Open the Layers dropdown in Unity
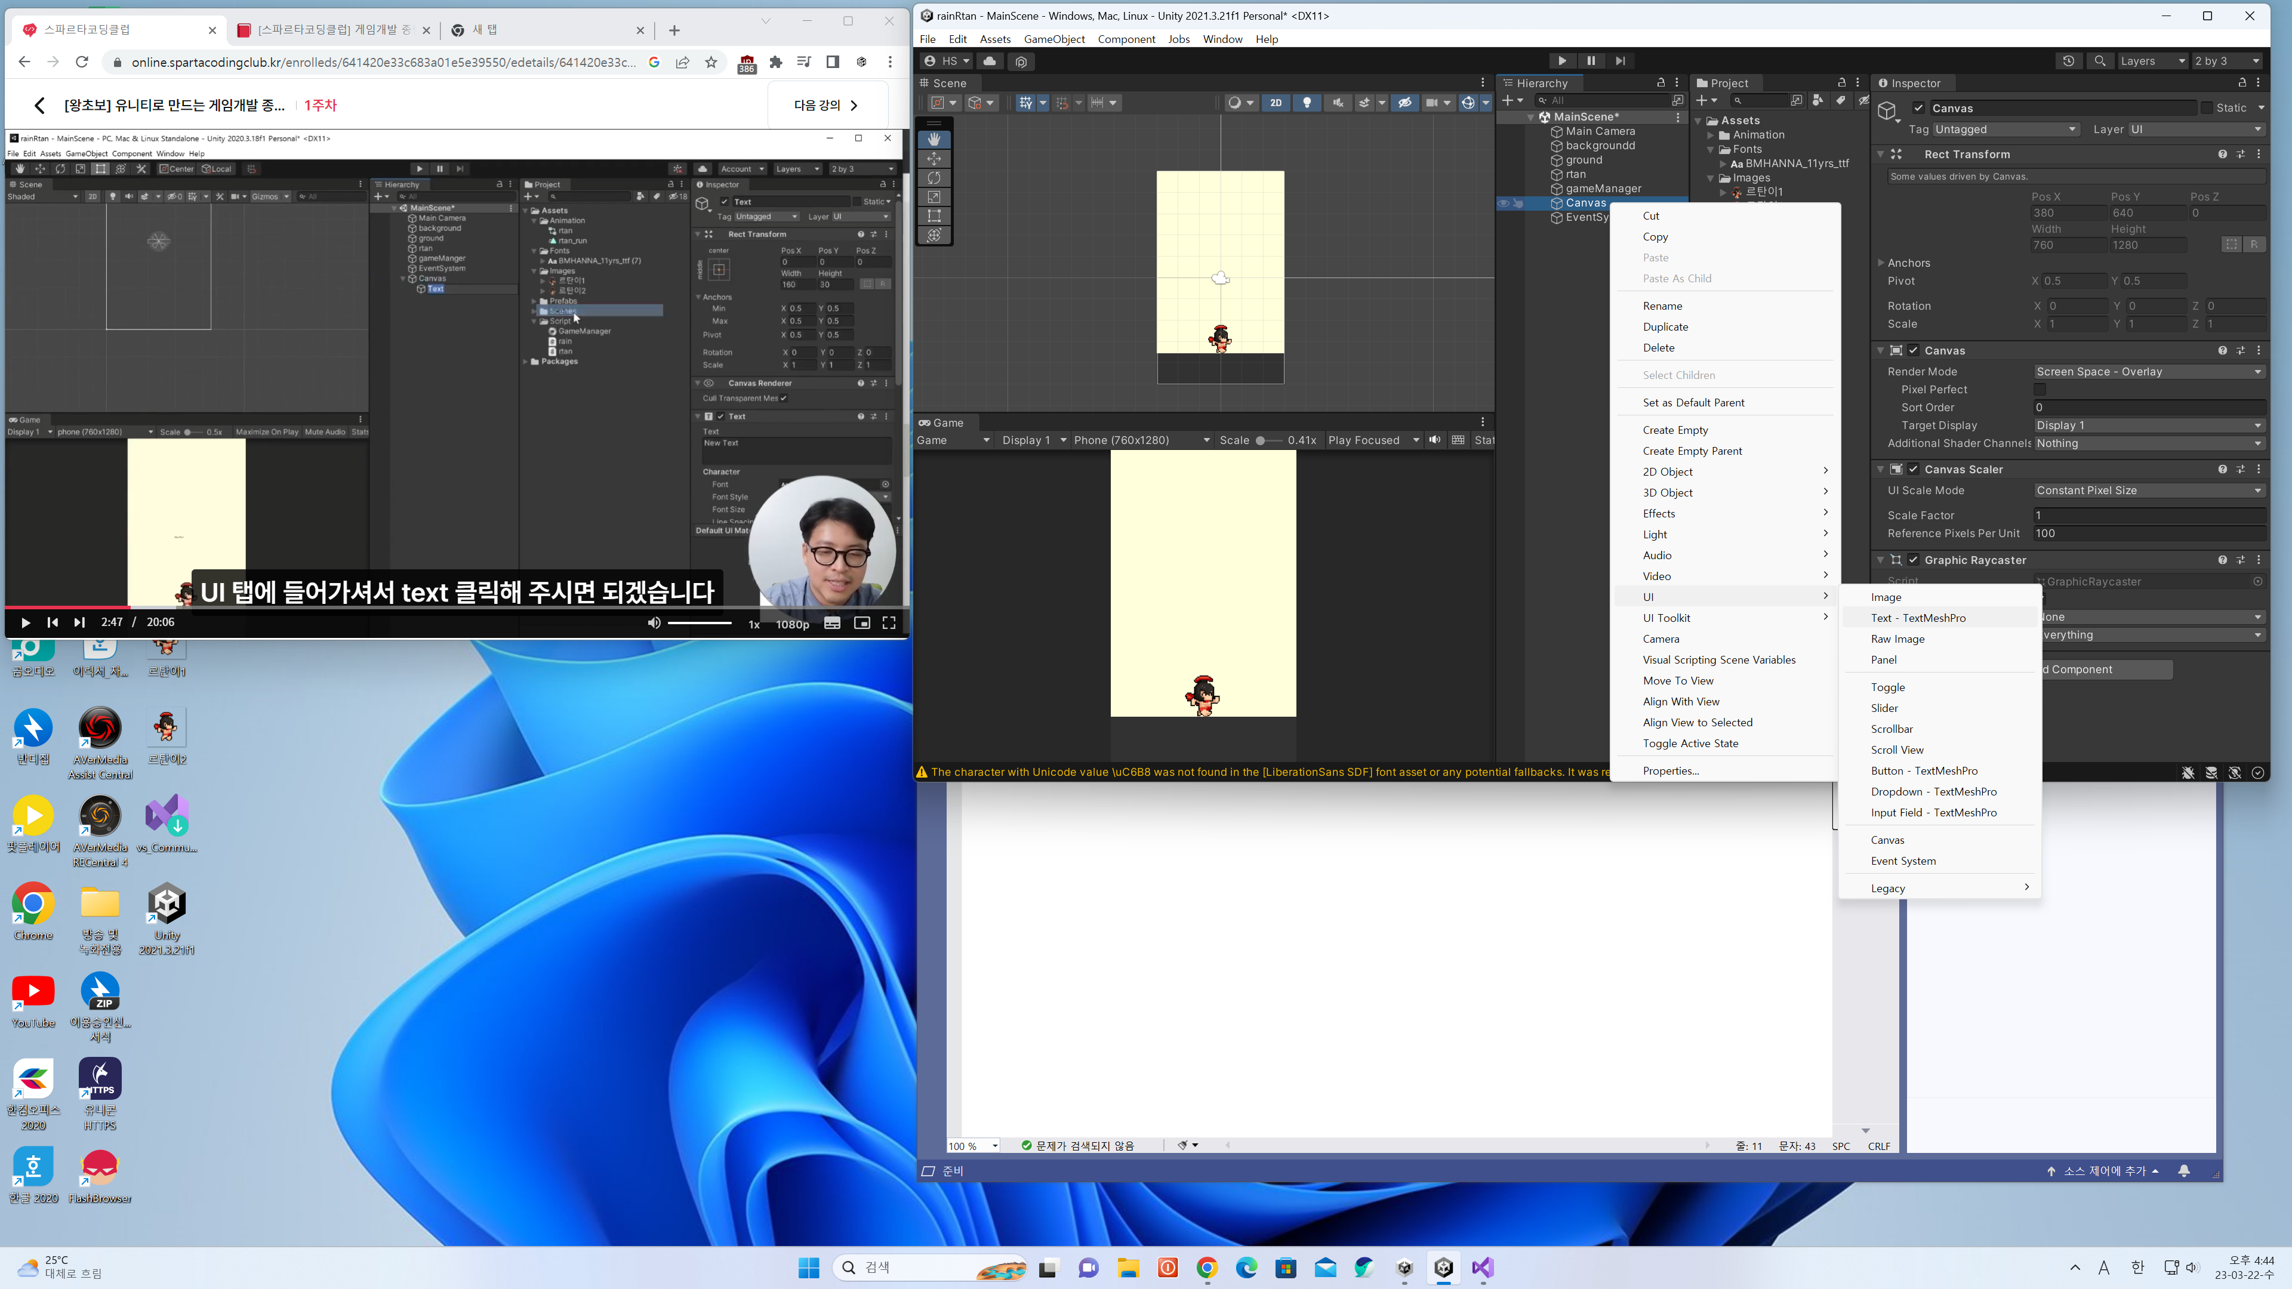 (x=2152, y=61)
